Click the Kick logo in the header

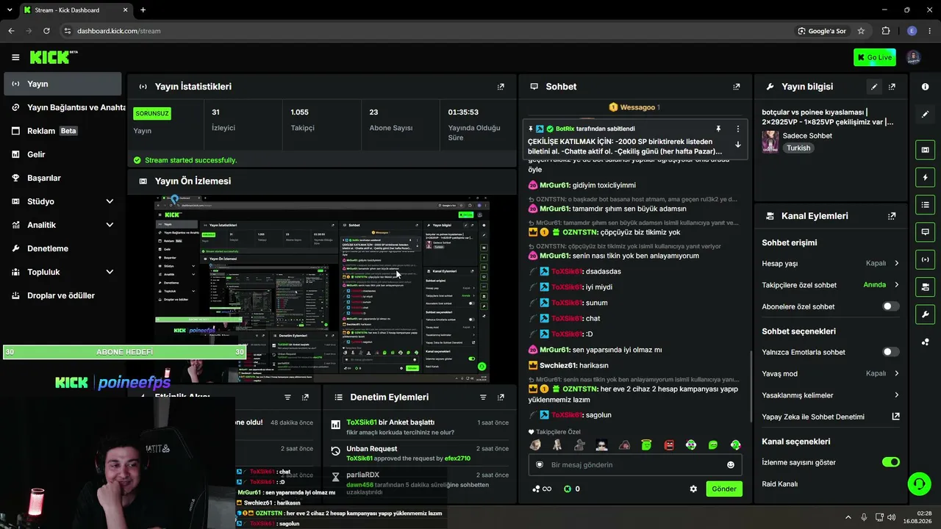pyautogui.click(x=54, y=57)
